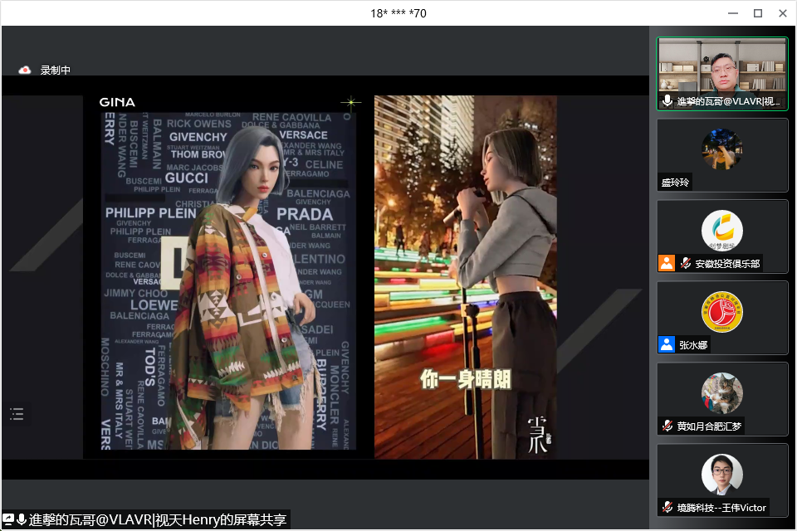Screen dimensions: 797x531
Task: Click the GINA title text on the slide
Action: (117, 102)
